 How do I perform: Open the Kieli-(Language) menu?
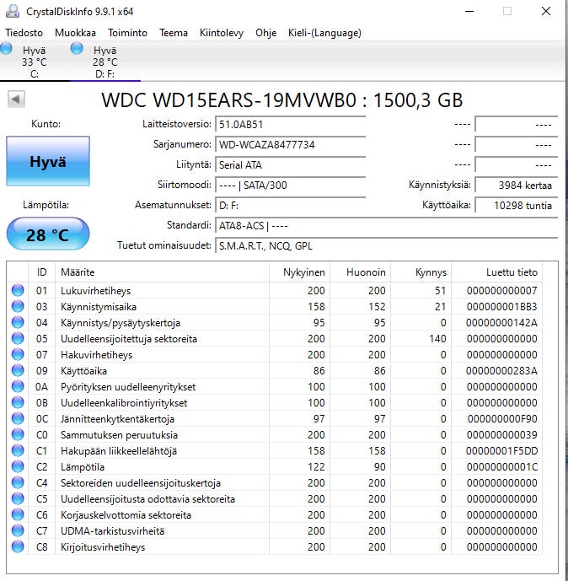[x=324, y=33]
